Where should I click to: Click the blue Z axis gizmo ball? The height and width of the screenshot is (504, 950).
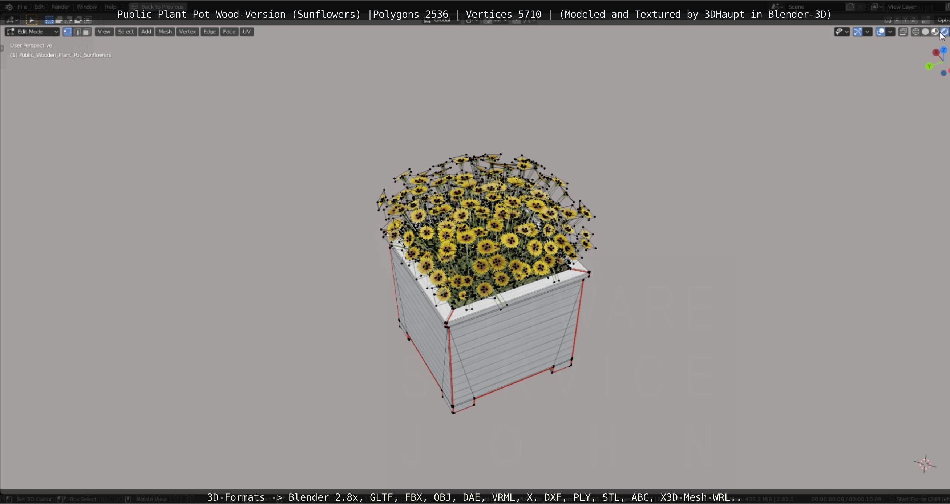tap(944, 49)
